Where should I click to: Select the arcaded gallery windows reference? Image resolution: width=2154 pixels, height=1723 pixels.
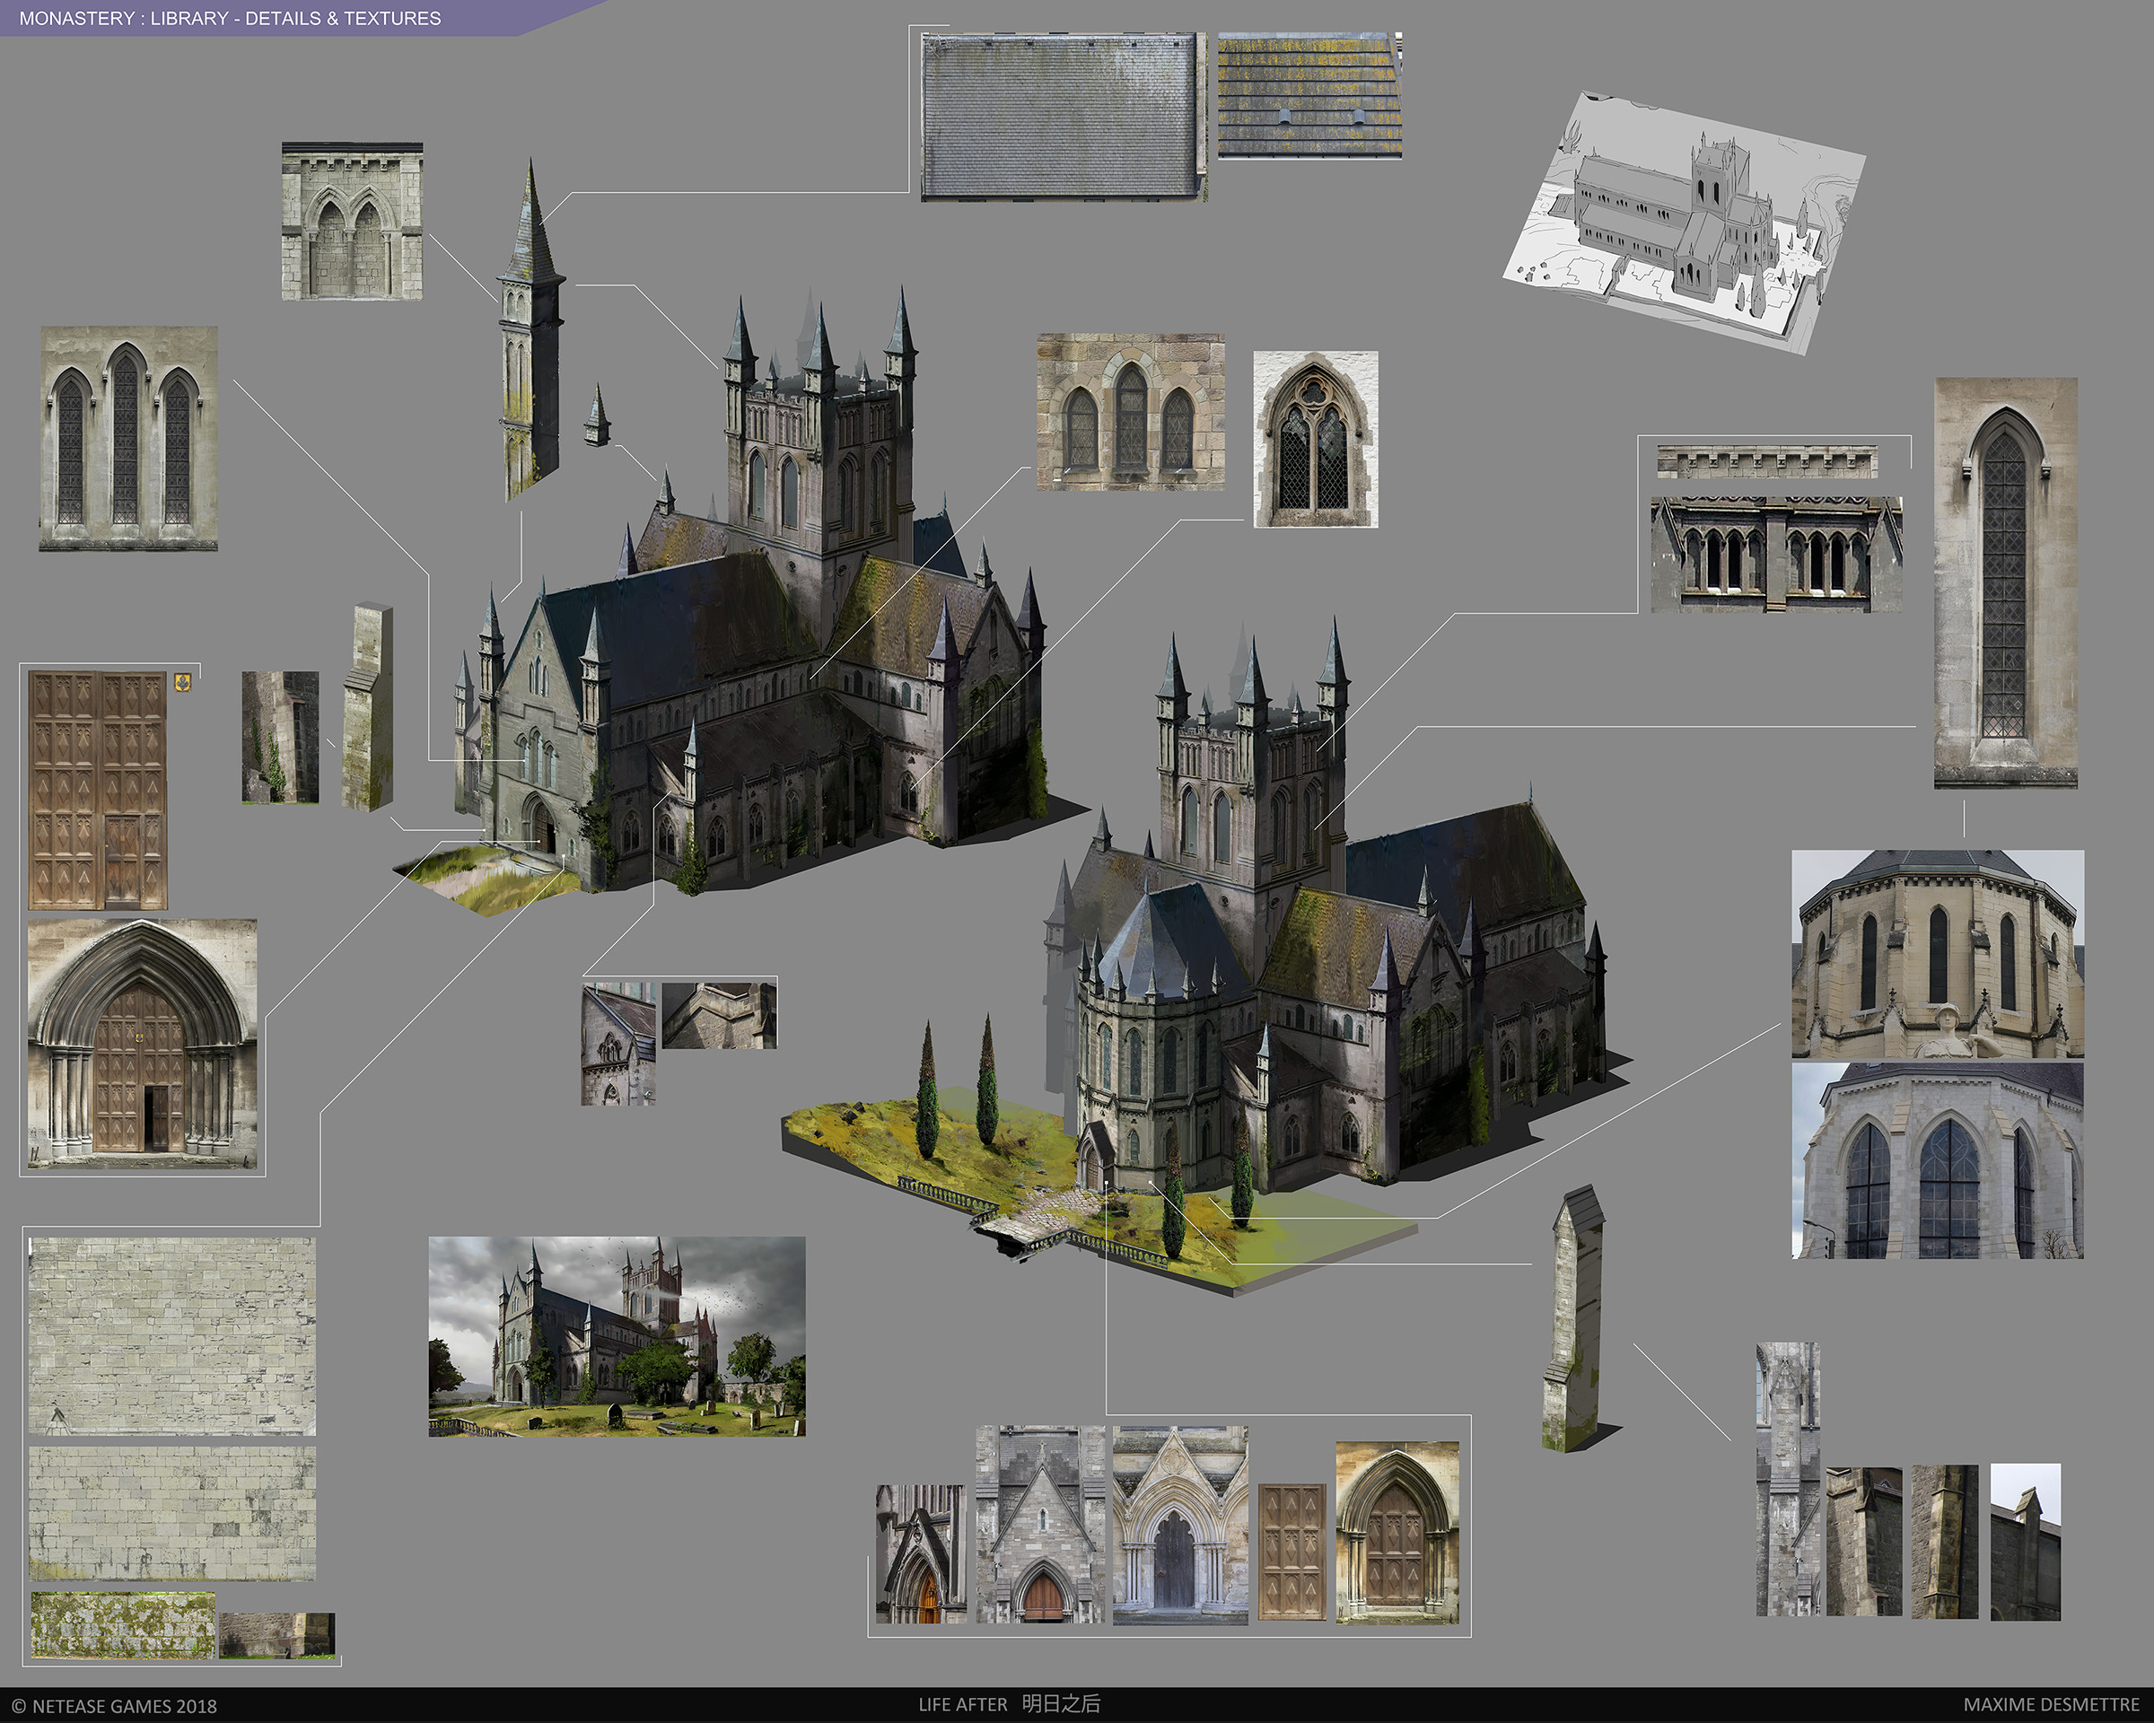pyautogui.click(x=1776, y=555)
